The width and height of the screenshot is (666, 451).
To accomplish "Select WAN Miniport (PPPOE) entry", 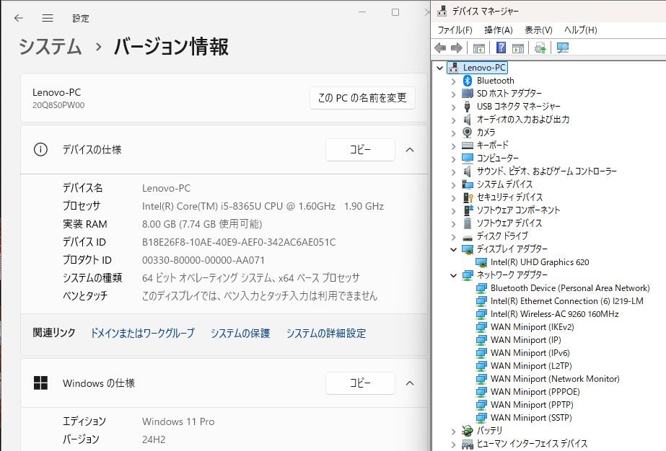I will pyautogui.click(x=535, y=392).
